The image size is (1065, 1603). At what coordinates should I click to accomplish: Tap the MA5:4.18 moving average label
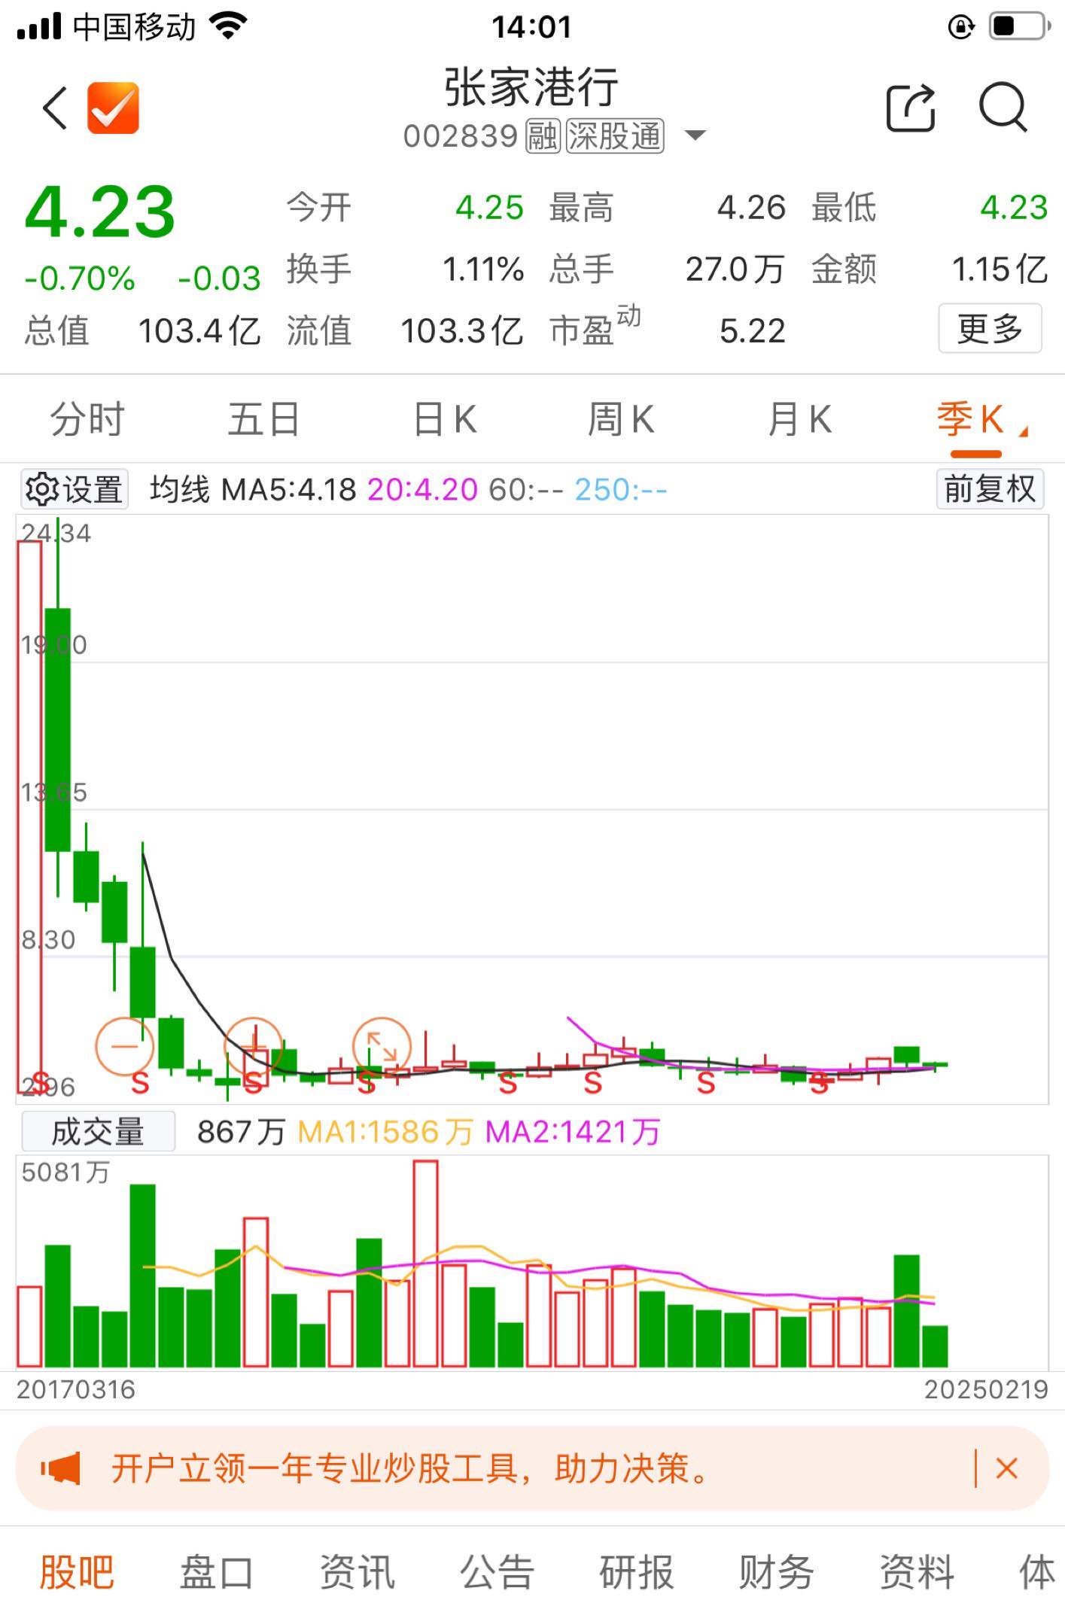[288, 490]
